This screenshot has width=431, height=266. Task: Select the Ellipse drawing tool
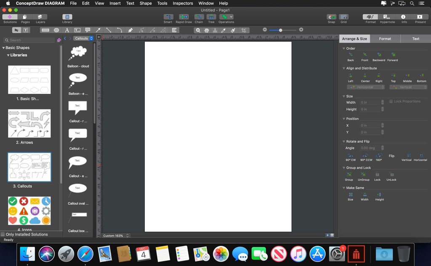[x=56, y=30]
